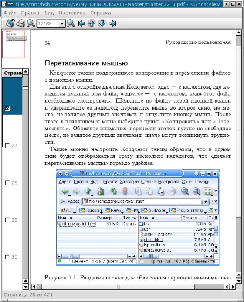Screen dimensions: 244x302
Task: Open a file with the toolbar open icon
Action: coord(10,23)
